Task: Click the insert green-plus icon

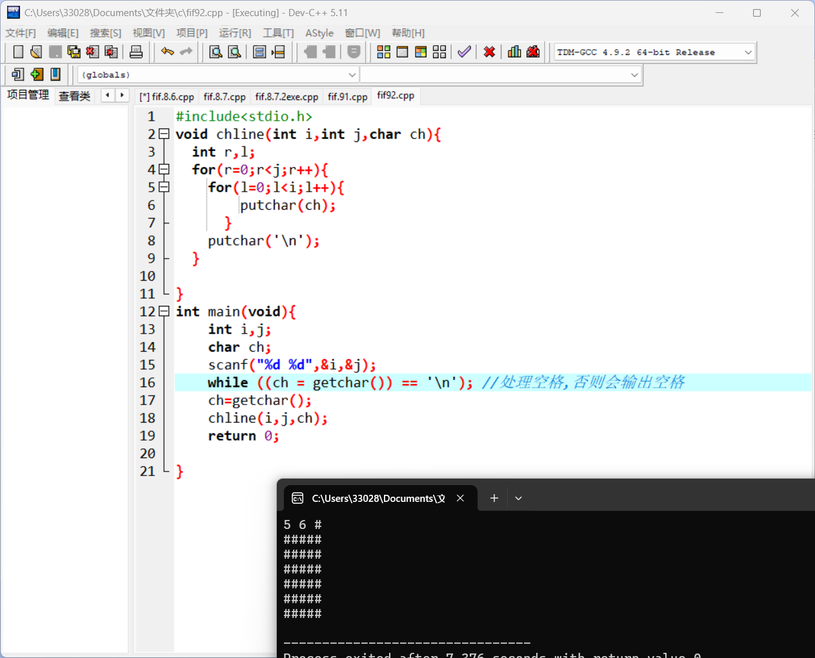Action: point(37,75)
